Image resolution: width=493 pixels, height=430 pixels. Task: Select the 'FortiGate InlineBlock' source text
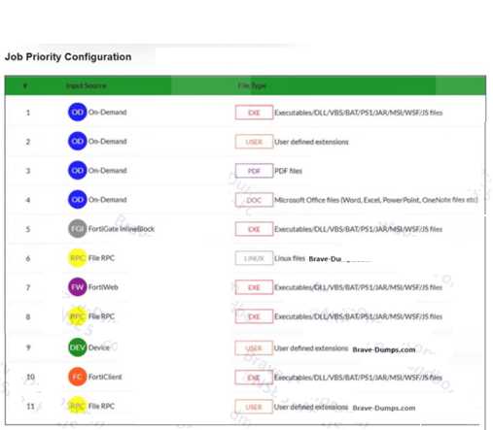(x=122, y=229)
